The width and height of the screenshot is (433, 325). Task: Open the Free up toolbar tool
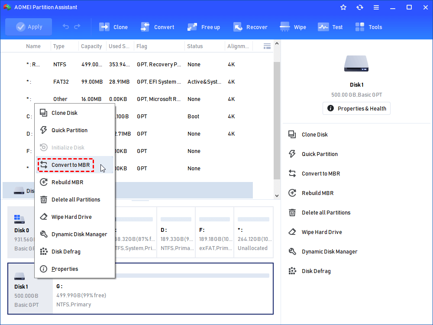pos(204,27)
